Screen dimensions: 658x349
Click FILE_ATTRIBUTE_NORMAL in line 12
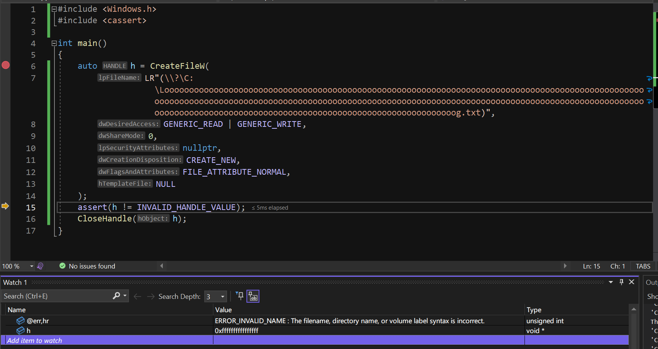[234, 172]
